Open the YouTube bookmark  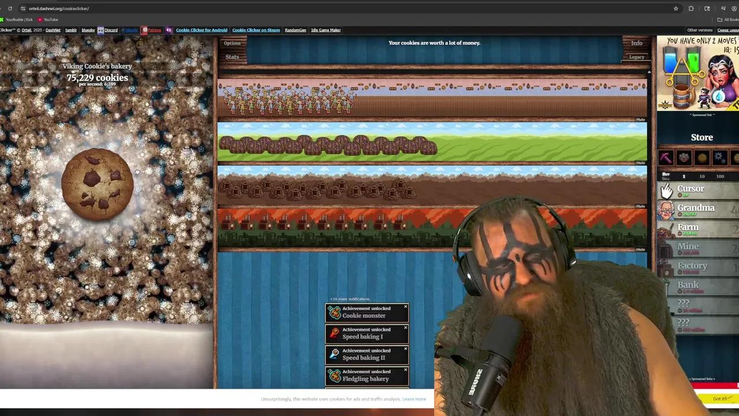pos(48,20)
